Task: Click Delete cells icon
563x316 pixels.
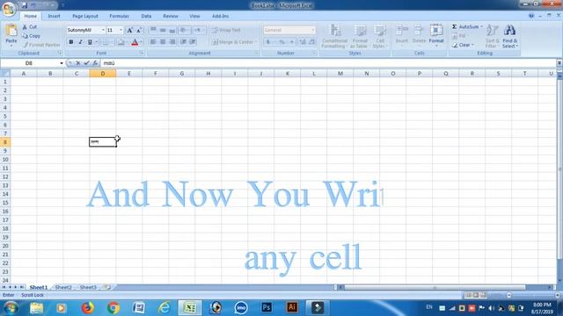Action: pyautogui.click(x=419, y=31)
